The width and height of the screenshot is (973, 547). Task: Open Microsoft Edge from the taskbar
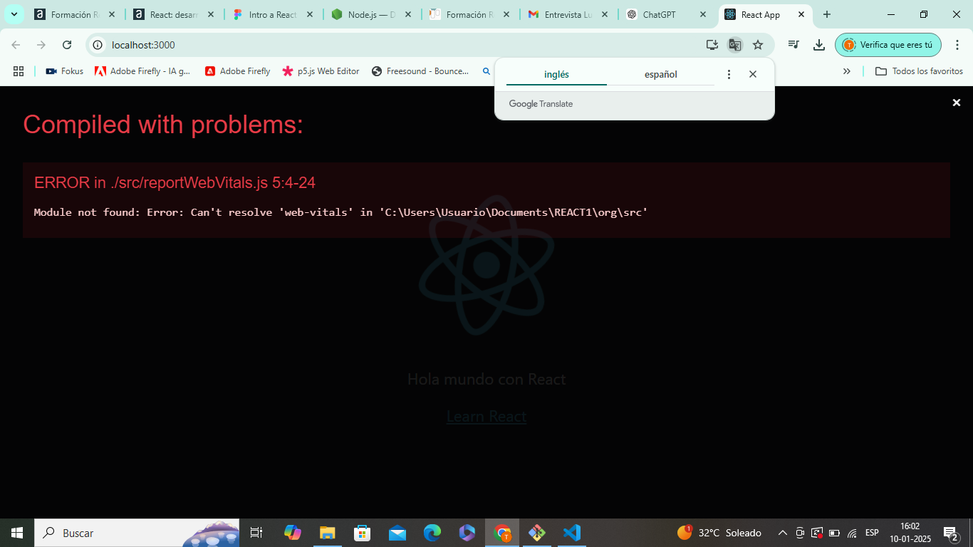(432, 533)
